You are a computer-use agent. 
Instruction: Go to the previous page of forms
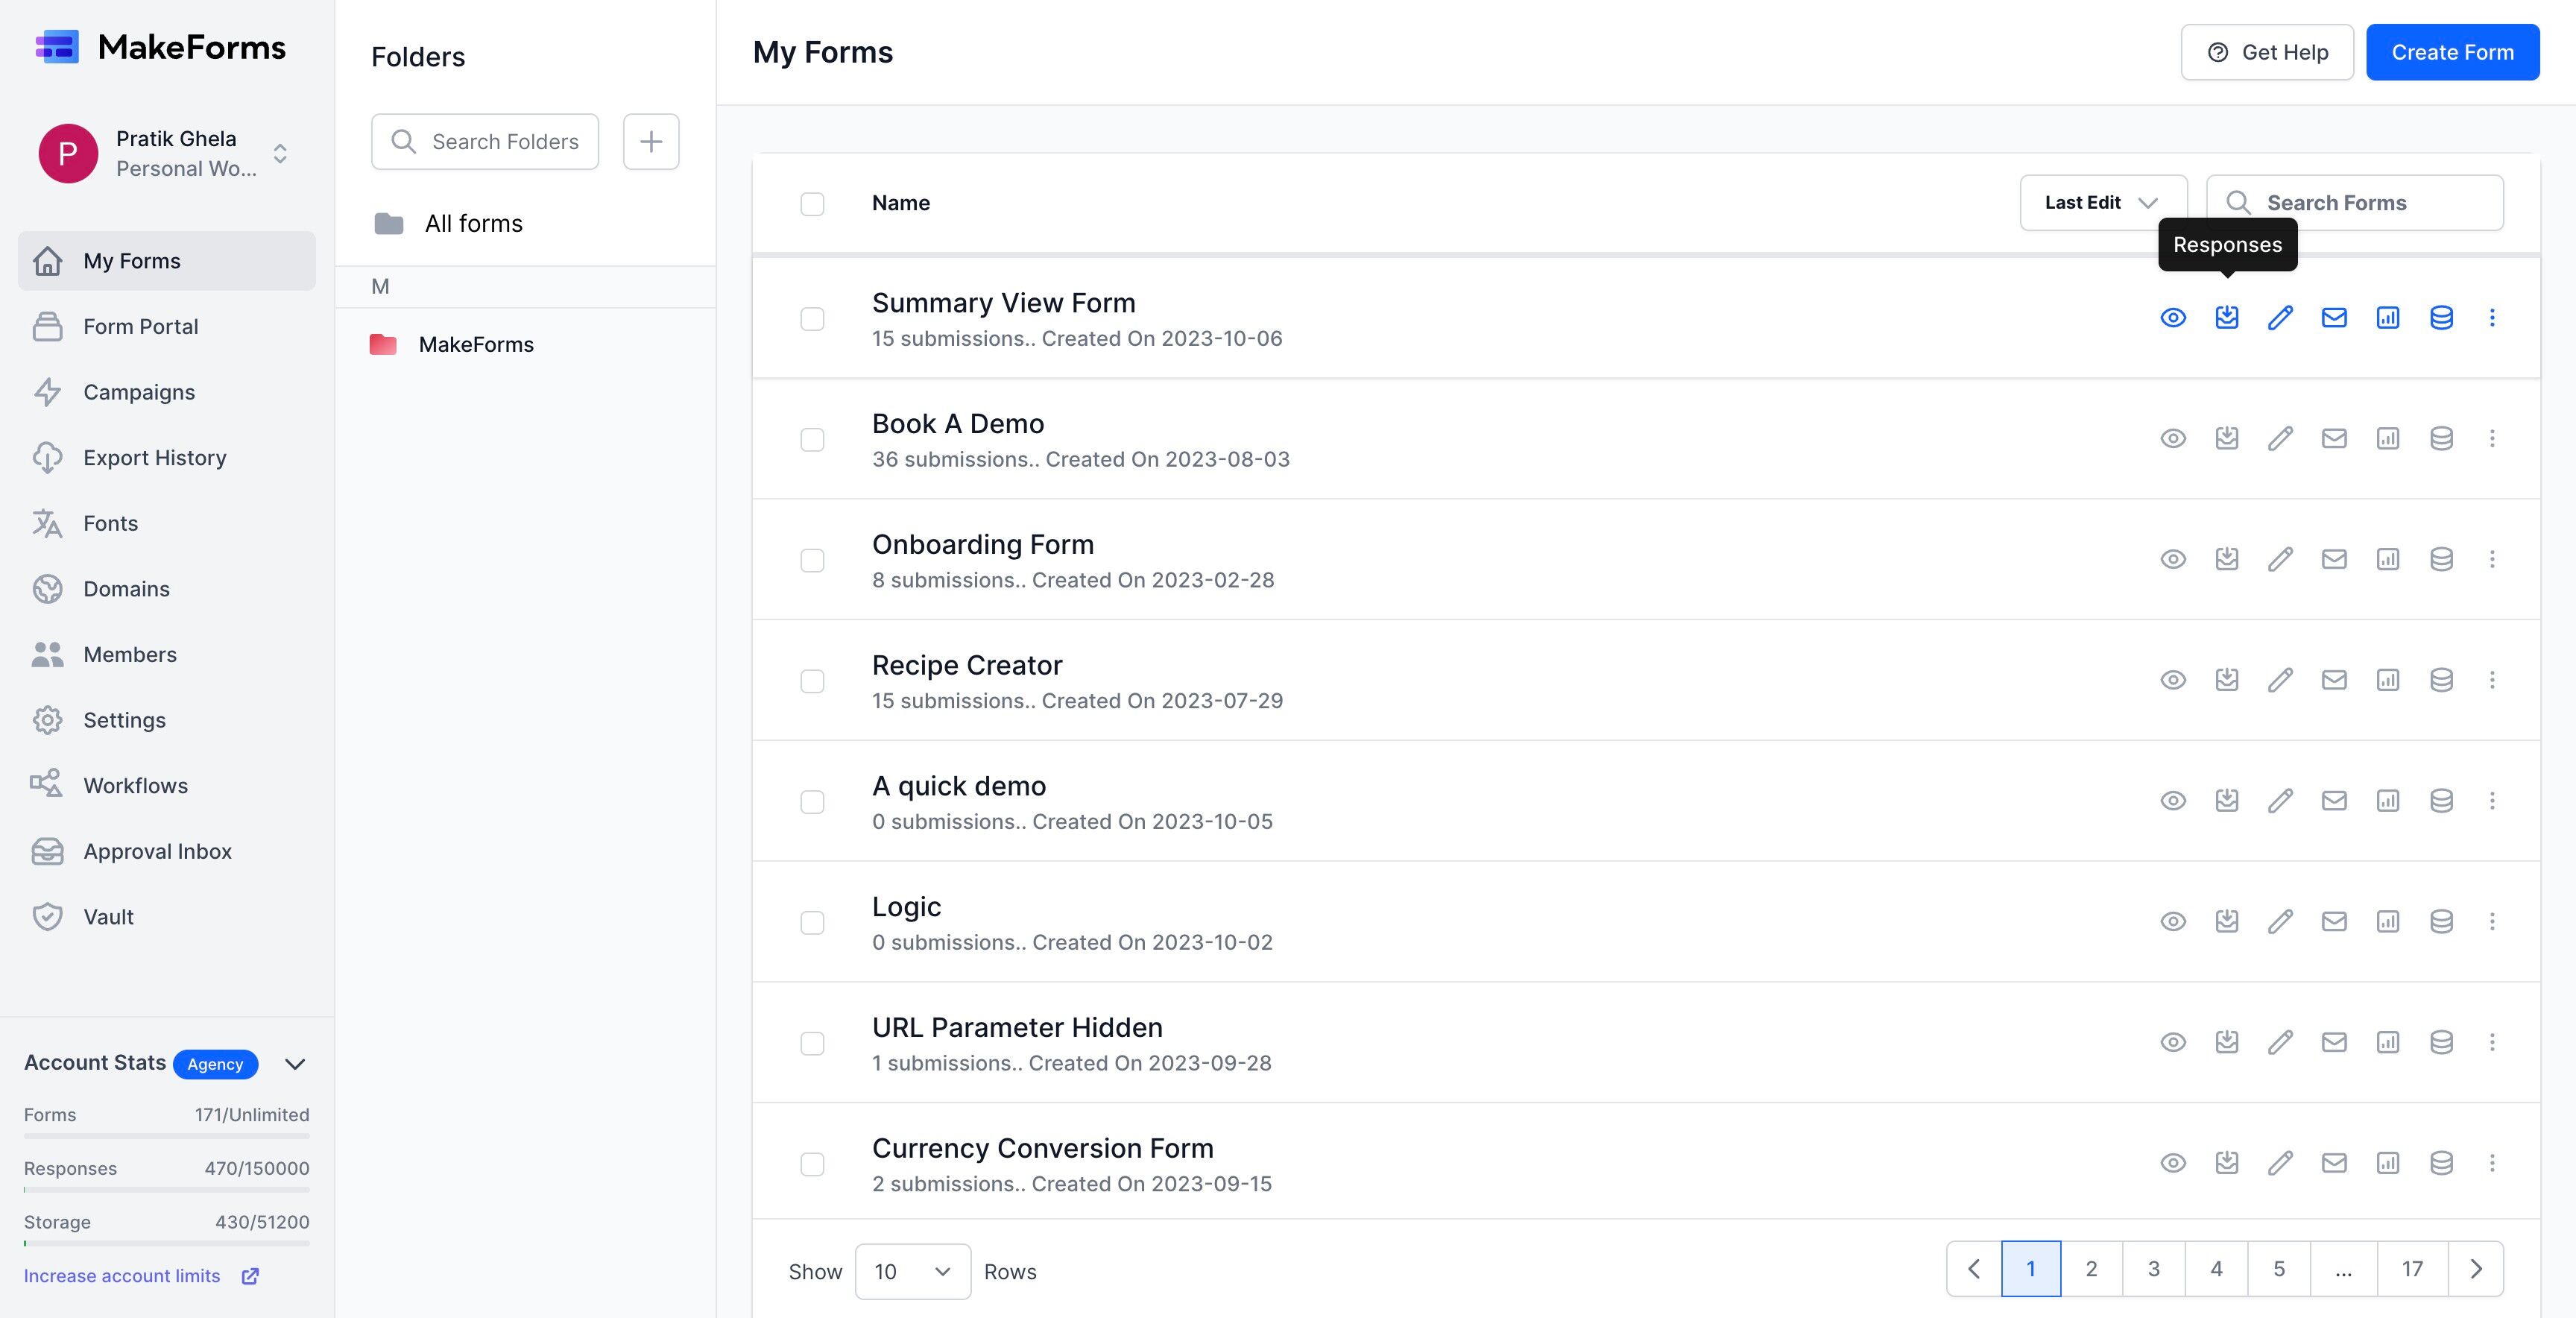click(x=1974, y=1269)
